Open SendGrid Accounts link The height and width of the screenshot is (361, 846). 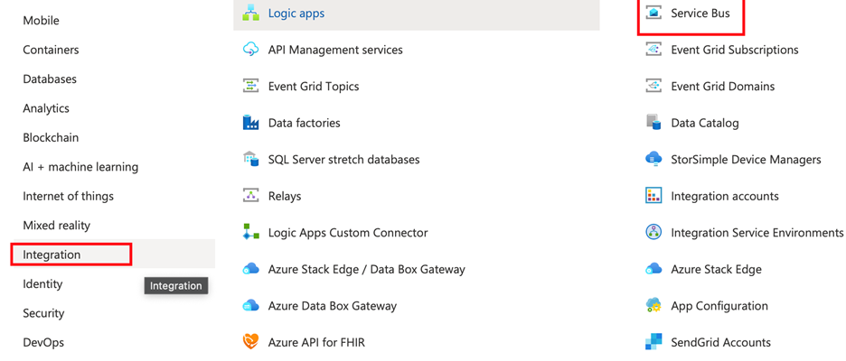(721, 342)
